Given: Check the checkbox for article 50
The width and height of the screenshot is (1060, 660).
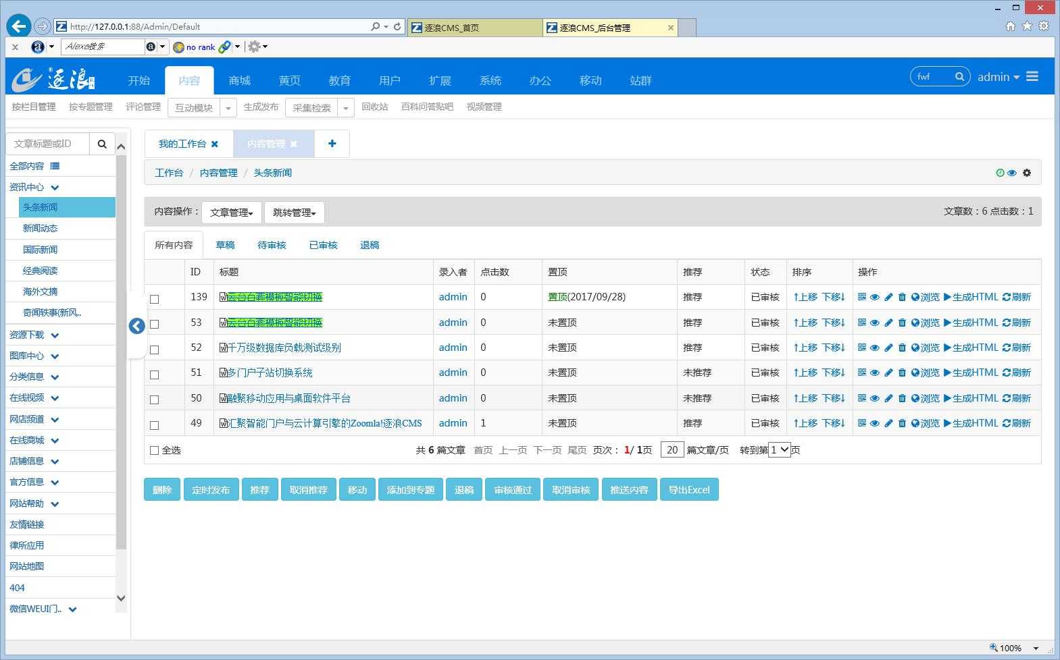Looking at the screenshot, I should pyautogui.click(x=154, y=400).
